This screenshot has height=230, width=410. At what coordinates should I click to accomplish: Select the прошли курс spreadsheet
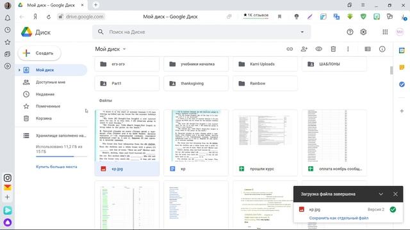pyautogui.click(x=265, y=142)
